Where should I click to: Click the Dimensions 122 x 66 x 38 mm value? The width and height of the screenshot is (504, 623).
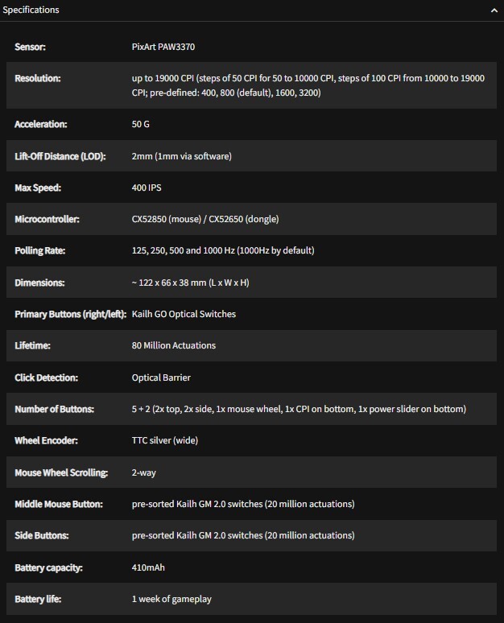(x=191, y=283)
